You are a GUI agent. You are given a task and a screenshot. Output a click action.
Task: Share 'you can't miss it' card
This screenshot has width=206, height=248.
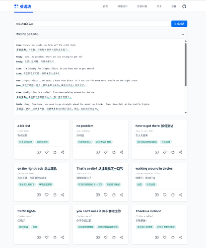122,238
